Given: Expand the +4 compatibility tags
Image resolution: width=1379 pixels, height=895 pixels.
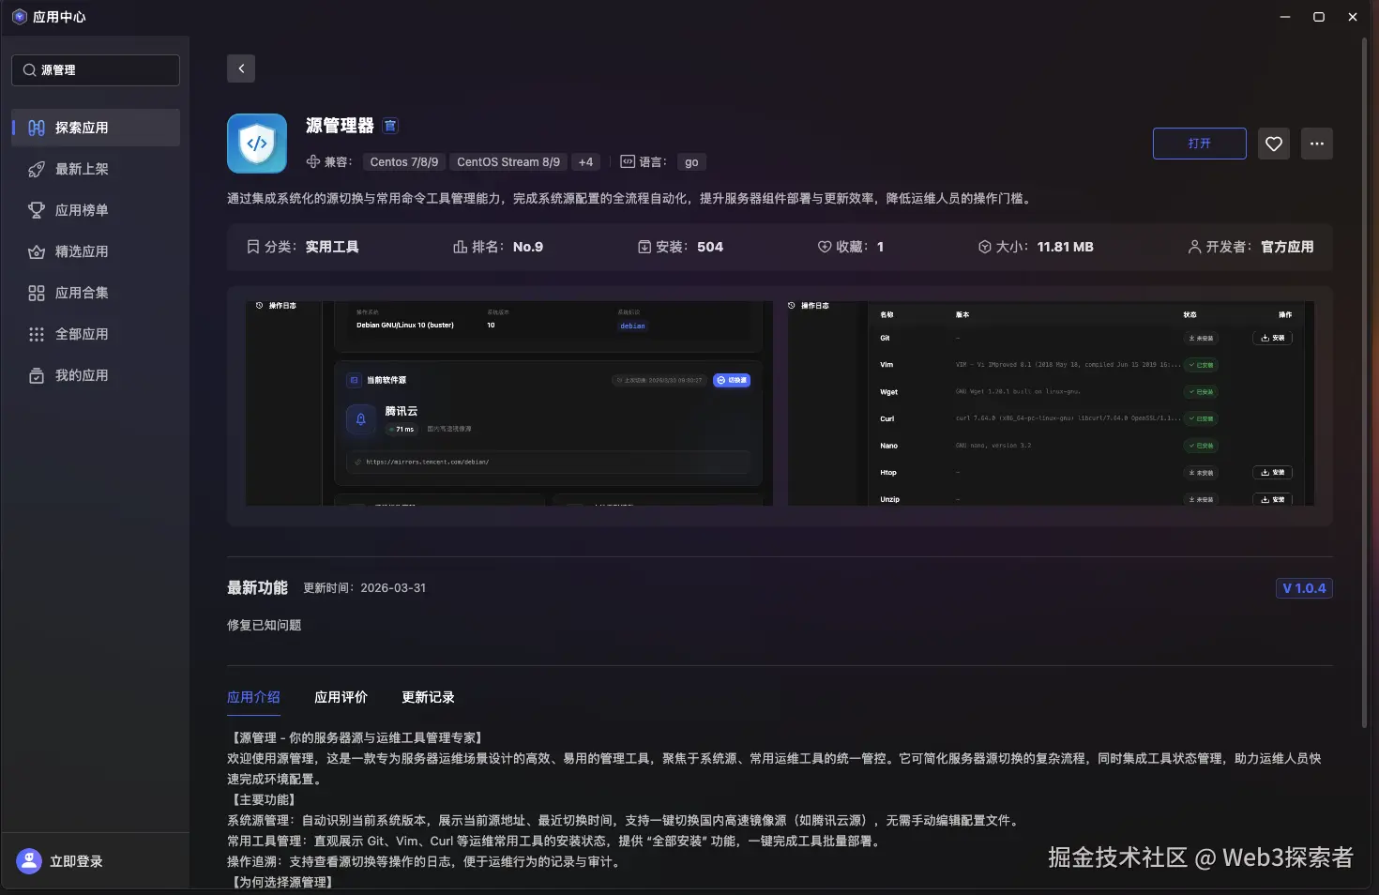Looking at the screenshot, I should (x=585, y=161).
